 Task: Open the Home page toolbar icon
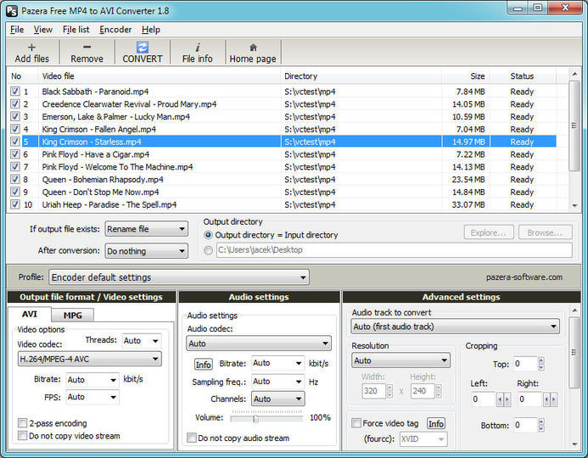253,47
